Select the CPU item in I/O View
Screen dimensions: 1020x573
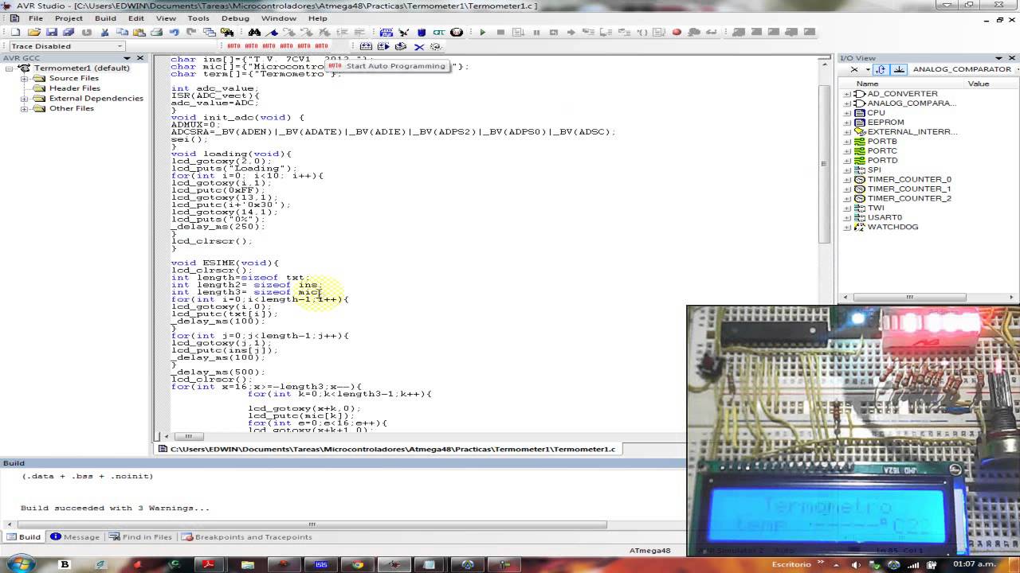coord(876,113)
